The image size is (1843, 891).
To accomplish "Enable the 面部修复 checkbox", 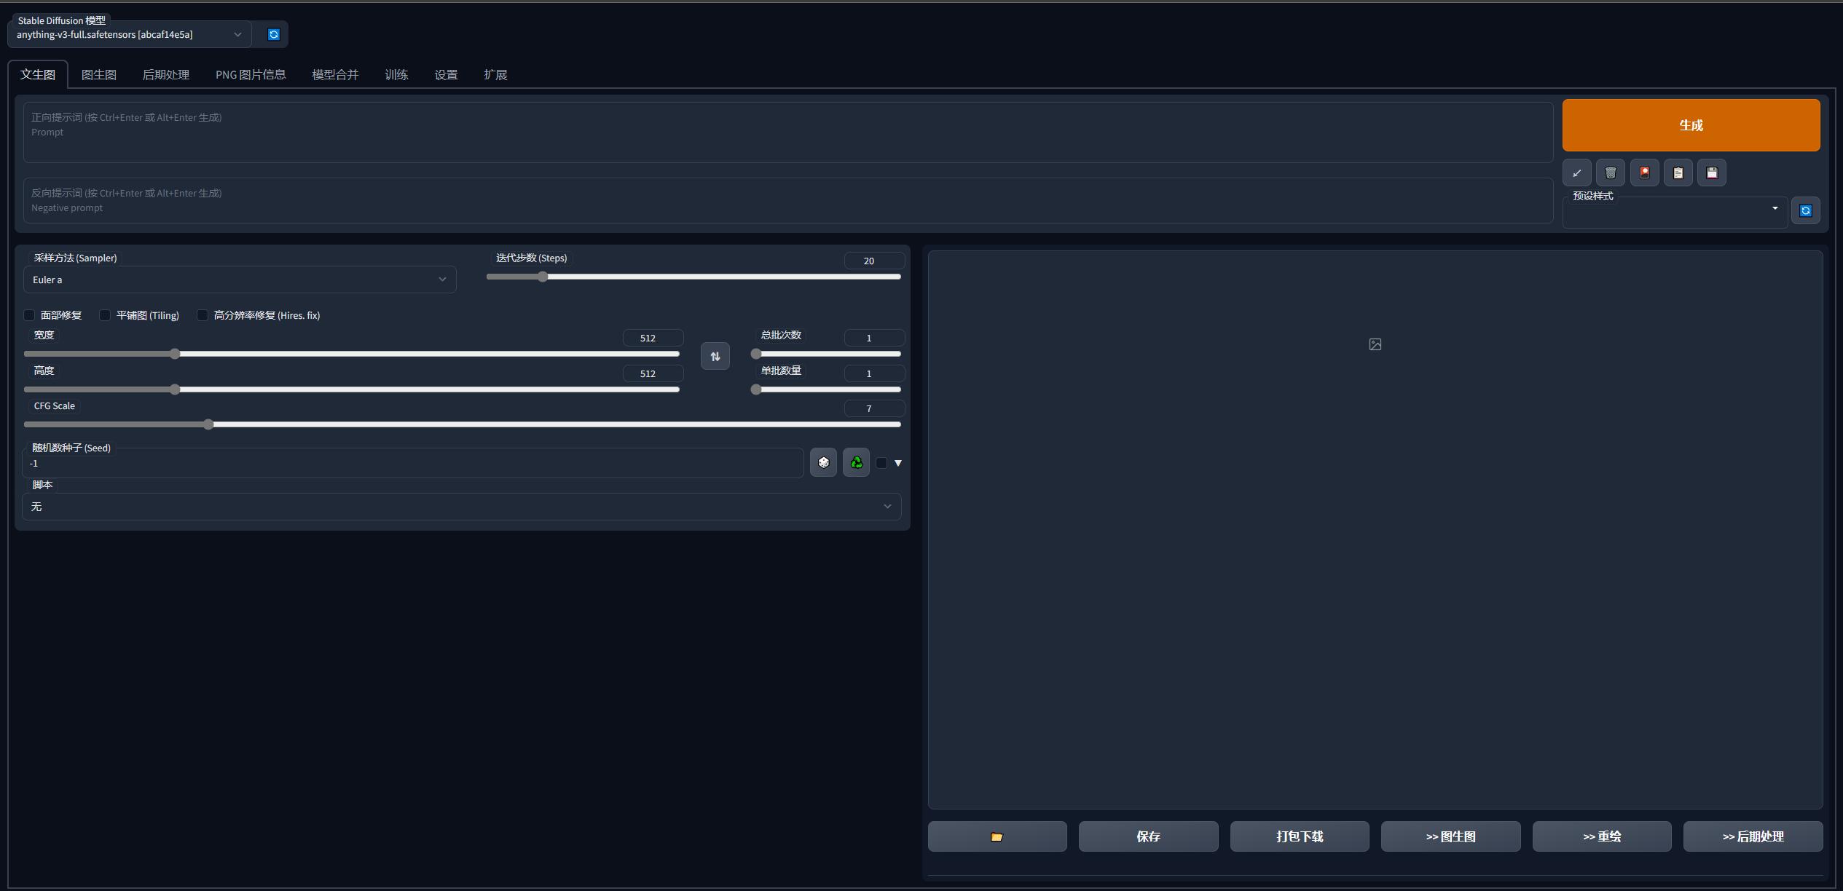I will pos(29,315).
